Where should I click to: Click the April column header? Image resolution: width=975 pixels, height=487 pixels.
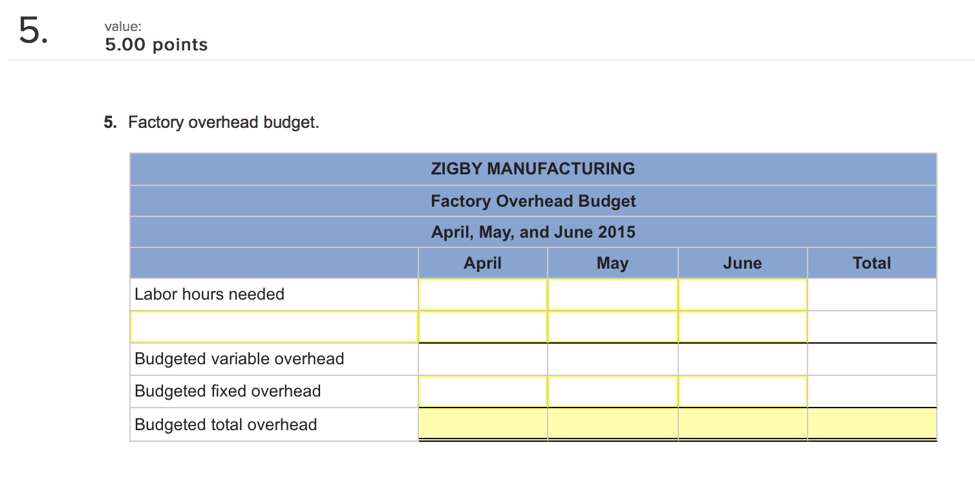[483, 263]
